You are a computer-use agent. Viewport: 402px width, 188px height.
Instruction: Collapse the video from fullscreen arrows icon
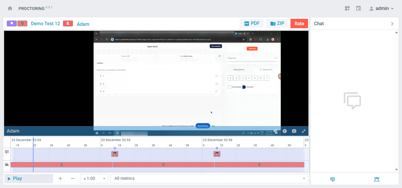point(303,131)
